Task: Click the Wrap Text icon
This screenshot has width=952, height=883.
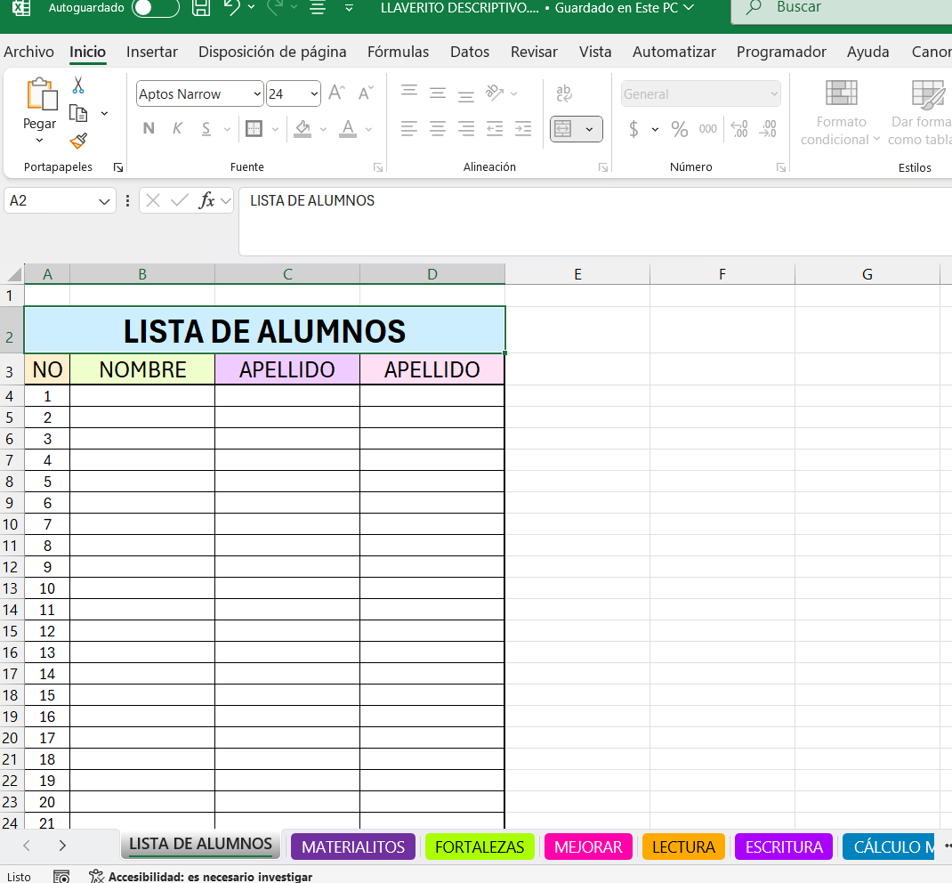Action: click(564, 93)
